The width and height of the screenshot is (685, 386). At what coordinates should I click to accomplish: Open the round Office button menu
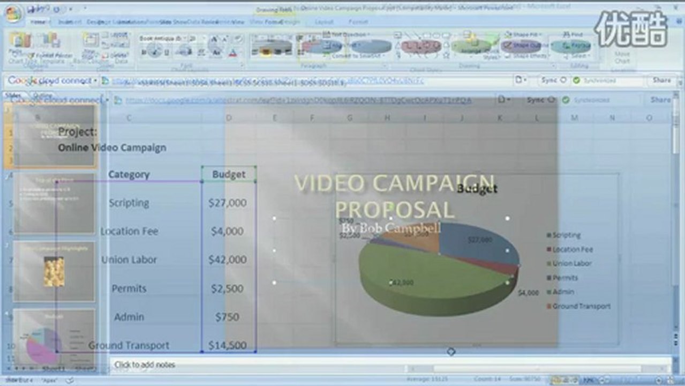pos(13,14)
